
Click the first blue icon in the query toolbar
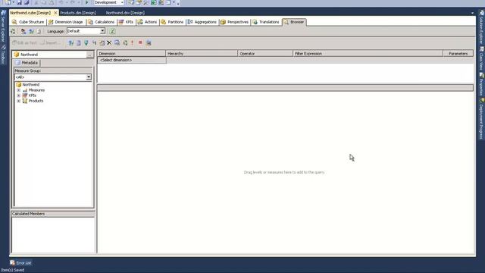pyautogui.click(x=71, y=42)
